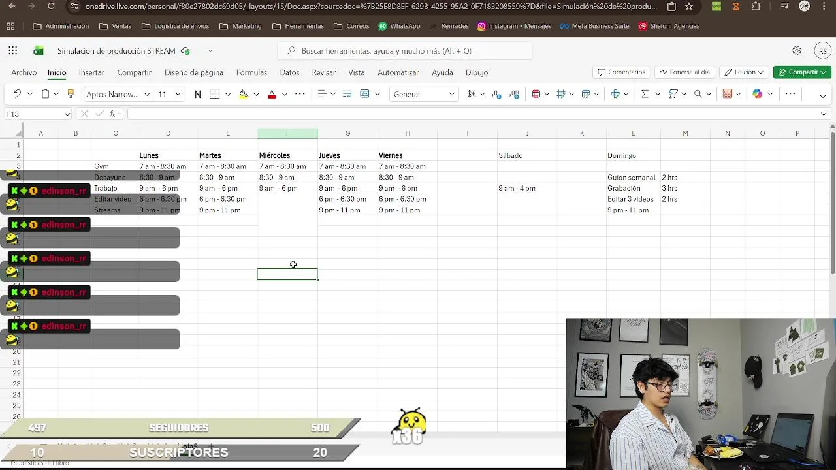This screenshot has height=470, width=836.
Task: Open WhatsApp bookmark
Action: (399, 26)
